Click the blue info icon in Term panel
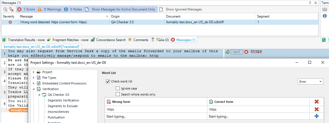 pos(325,16)
